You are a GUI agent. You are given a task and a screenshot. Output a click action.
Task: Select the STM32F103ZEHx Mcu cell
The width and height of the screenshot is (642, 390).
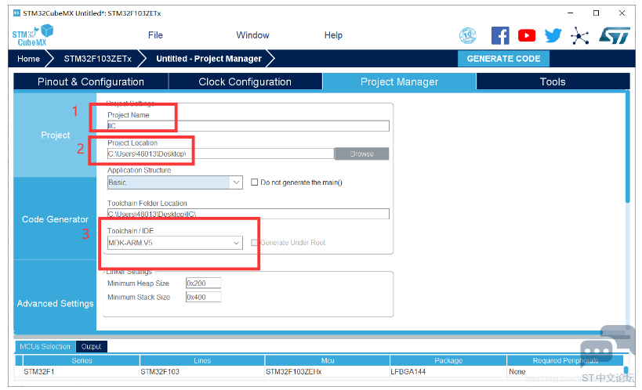[x=328, y=371]
